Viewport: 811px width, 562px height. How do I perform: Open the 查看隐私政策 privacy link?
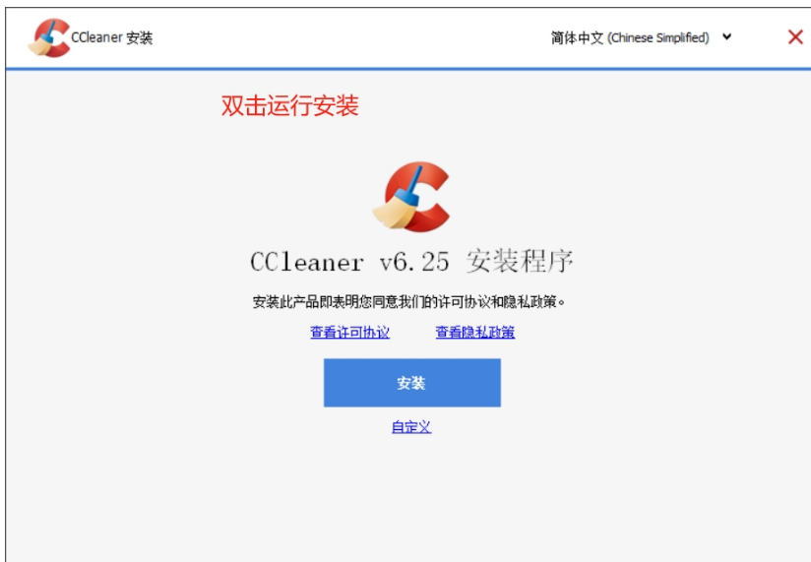pyautogui.click(x=474, y=332)
